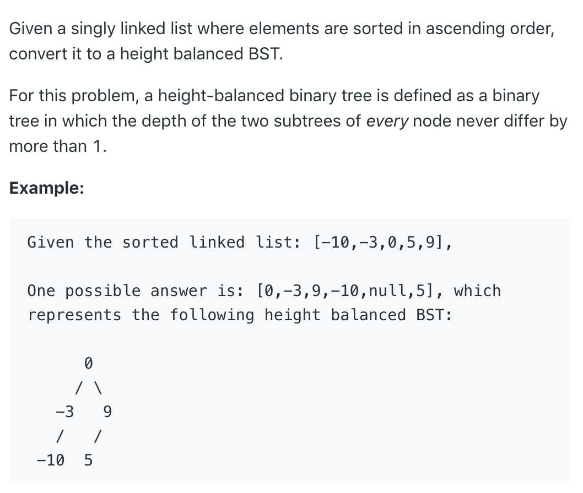The height and width of the screenshot is (493, 583).
Task: Click "One possible answer is:" in code block
Action: [136, 291]
